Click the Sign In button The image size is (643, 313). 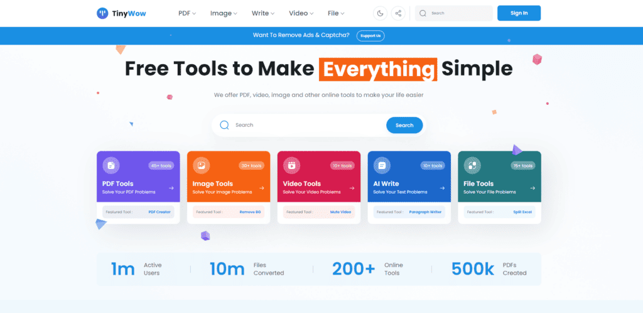coord(519,13)
